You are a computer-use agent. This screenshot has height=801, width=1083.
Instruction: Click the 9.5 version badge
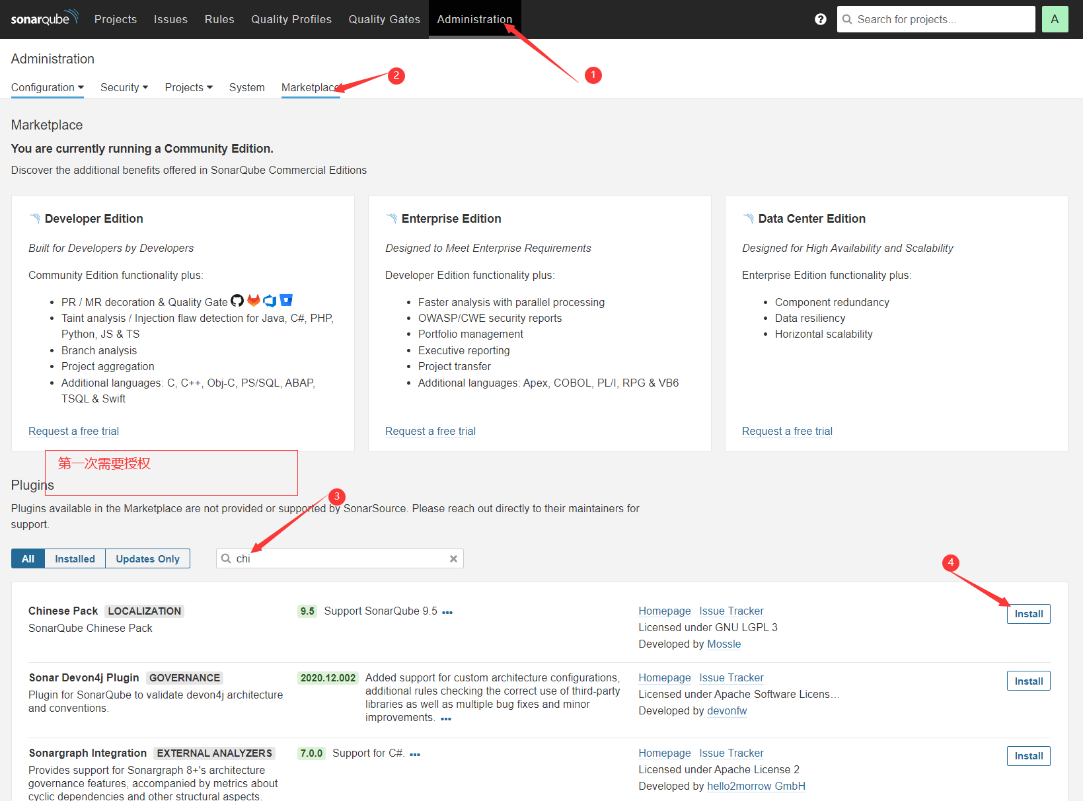(307, 611)
